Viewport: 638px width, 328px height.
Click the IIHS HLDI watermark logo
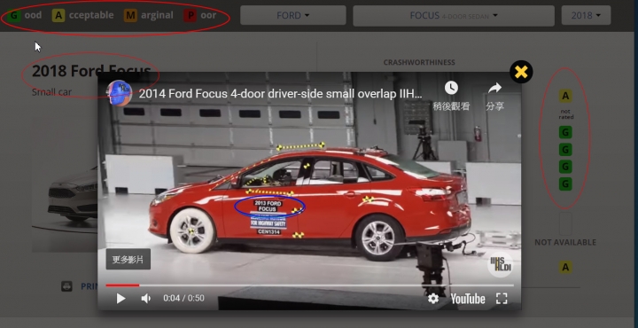click(x=501, y=264)
